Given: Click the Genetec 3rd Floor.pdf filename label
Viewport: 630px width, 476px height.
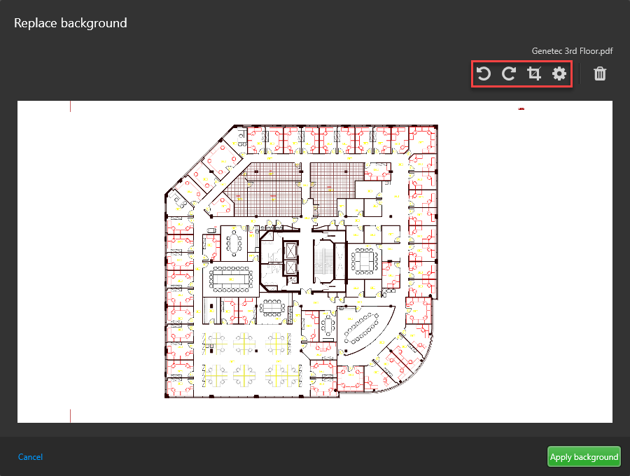Looking at the screenshot, I should 572,50.
